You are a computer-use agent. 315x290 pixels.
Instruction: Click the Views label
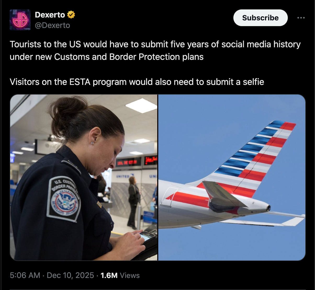point(130,275)
